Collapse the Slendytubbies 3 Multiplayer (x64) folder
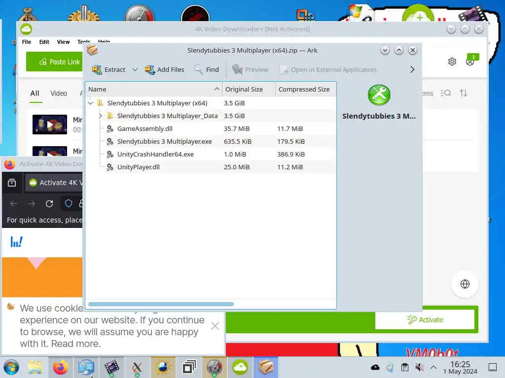Viewport: 505px width, 378px height. tap(91, 103)
